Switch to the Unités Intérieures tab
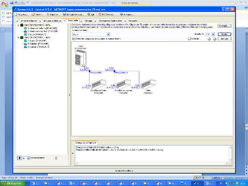Viewport: 248px width, 186px height. click(27, 21)
